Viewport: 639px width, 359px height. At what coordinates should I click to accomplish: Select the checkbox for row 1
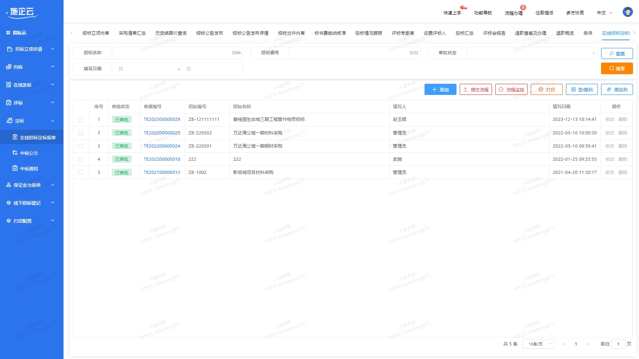tap(81, 119)
